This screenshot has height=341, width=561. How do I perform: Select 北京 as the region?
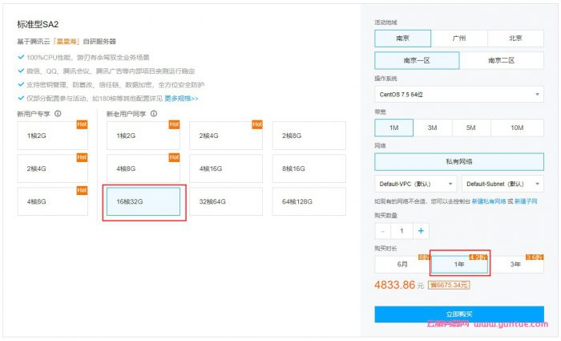(515, 38)
